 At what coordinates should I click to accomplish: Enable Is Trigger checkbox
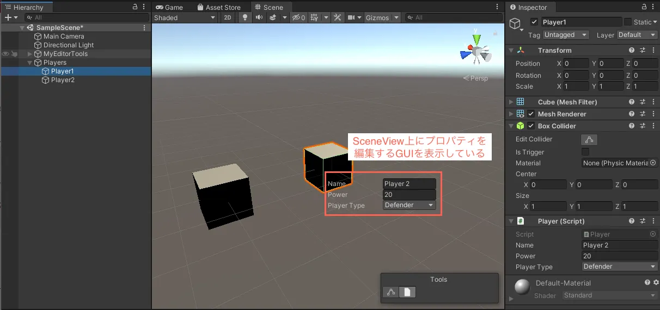[x=585, y=152]
